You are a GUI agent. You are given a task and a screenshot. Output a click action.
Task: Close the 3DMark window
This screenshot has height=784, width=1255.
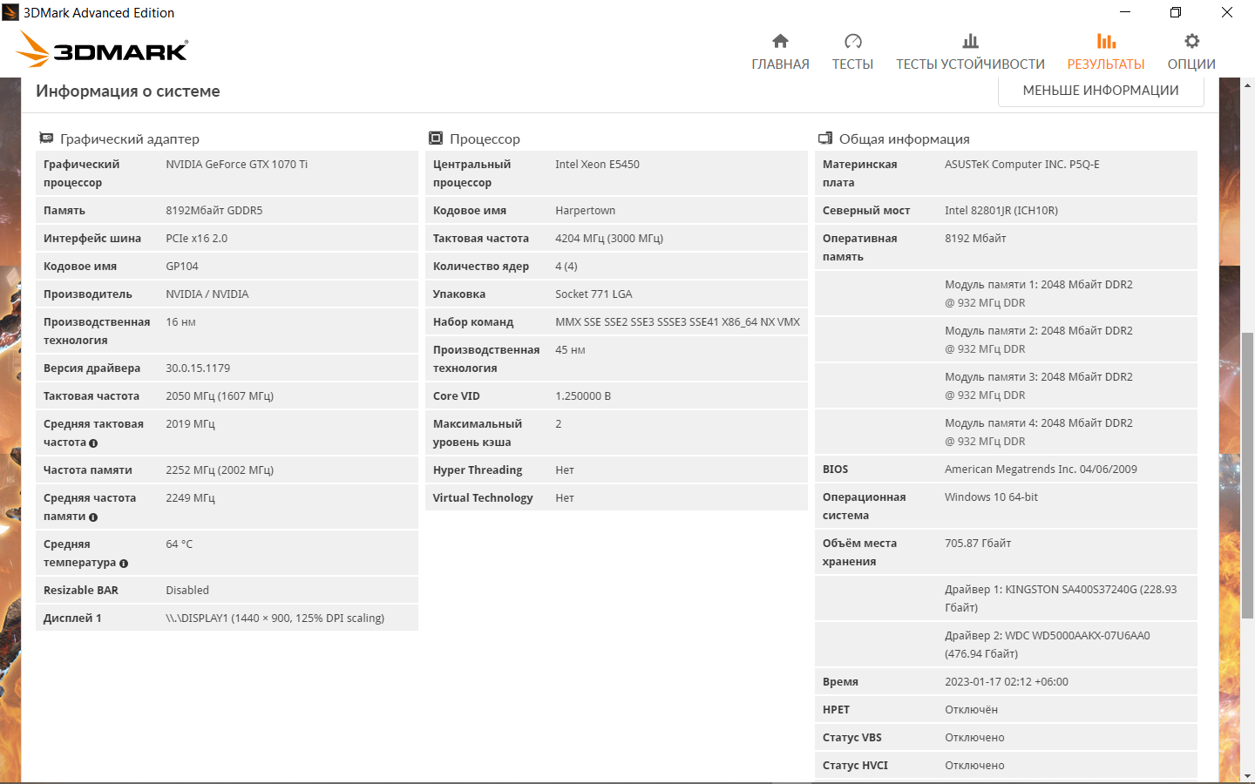point(1227,12)
